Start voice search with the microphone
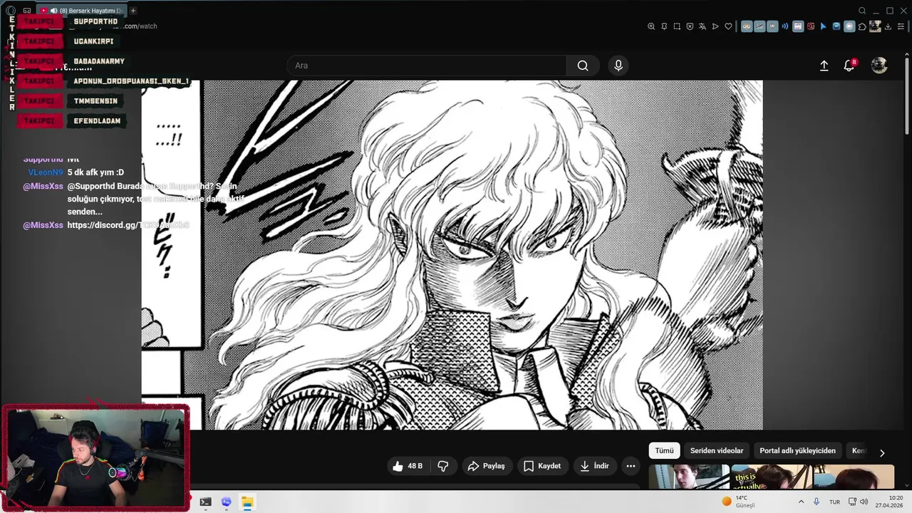Screen dimensions: 912x513 tap(618, 66)
